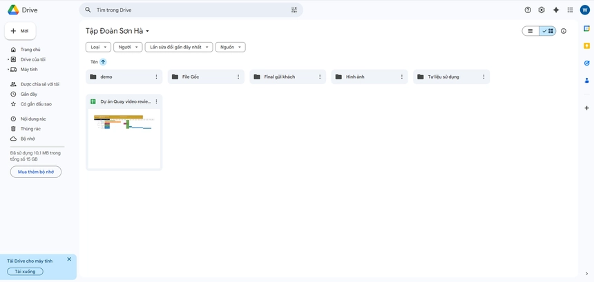Open Google Calendar in side panel

(x=586, y=28)
